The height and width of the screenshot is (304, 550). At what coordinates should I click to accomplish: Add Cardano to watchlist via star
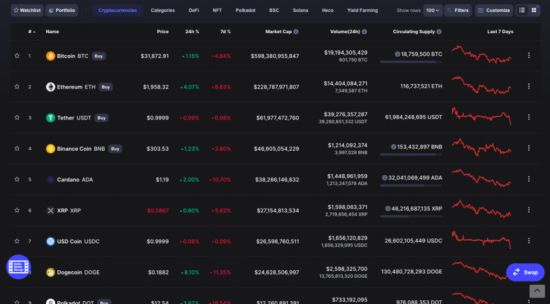(17, 179)
